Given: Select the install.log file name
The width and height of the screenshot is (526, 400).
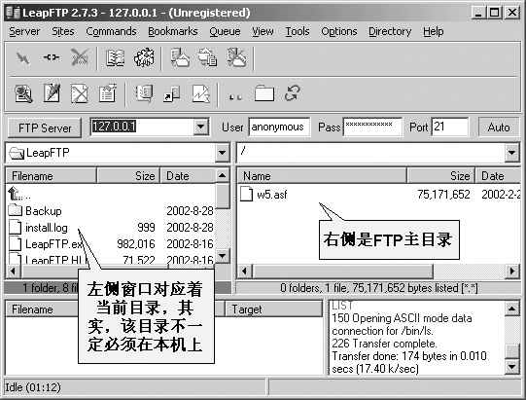Looking at the screenshot, I should (x=47, y=228).
